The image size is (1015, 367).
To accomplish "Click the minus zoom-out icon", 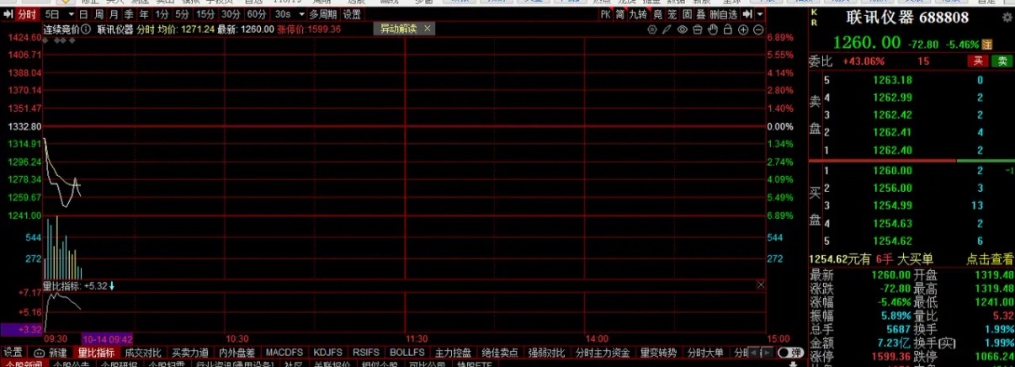I will click(758, 29).
